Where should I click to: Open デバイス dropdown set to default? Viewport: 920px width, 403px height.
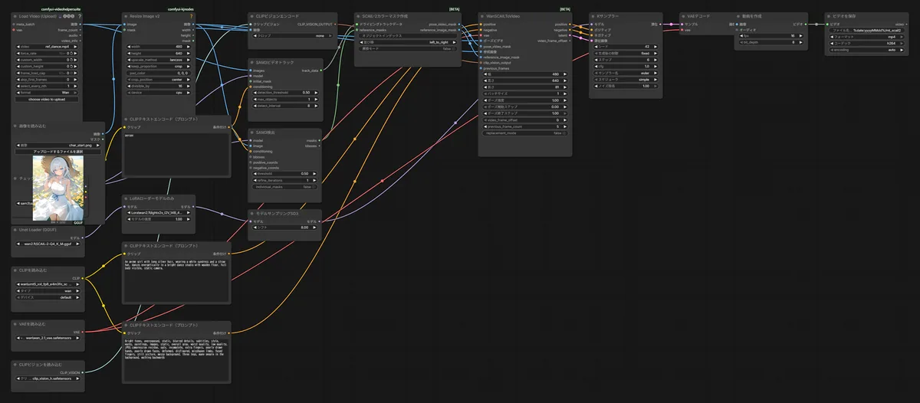47,297
